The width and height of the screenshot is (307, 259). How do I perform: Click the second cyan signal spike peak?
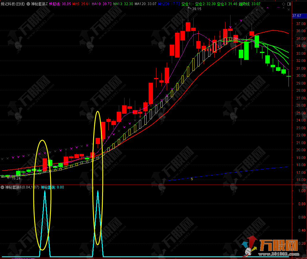coord(98,191)
